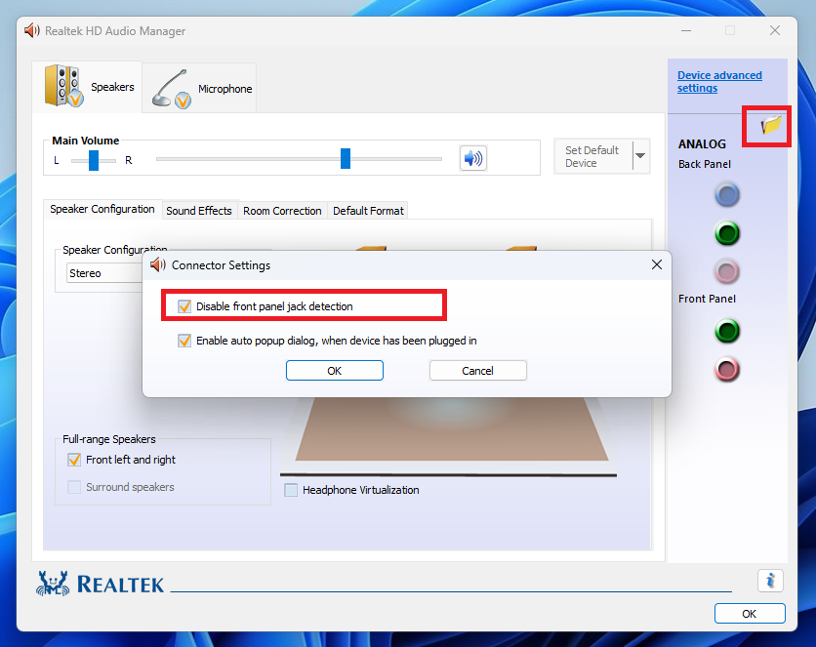Click the pink Back Panel jack
The image size is (816, 647).
[727, 271]
